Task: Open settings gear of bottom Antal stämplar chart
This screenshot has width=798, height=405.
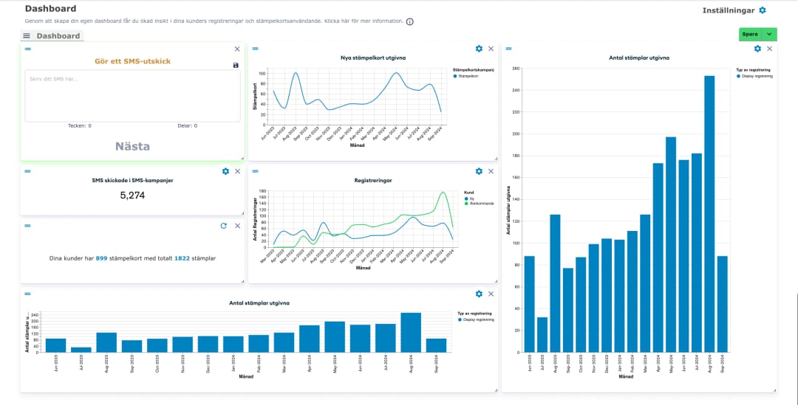Action: tap(479, 294)
